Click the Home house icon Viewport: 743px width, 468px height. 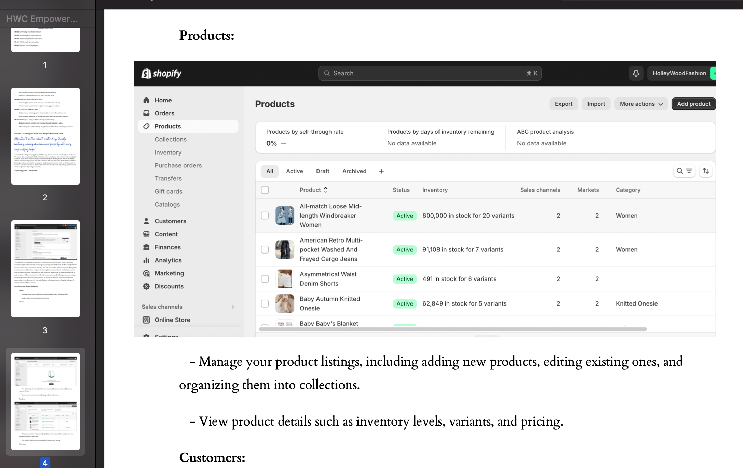pos(146,100)
